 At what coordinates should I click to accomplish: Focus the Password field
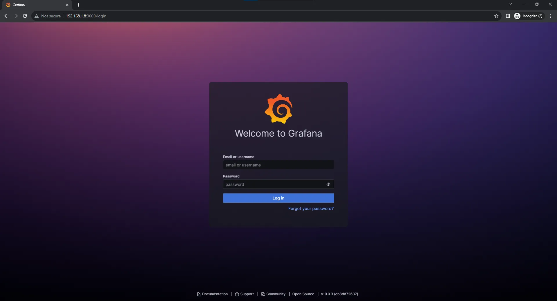(x=278, y=184)
